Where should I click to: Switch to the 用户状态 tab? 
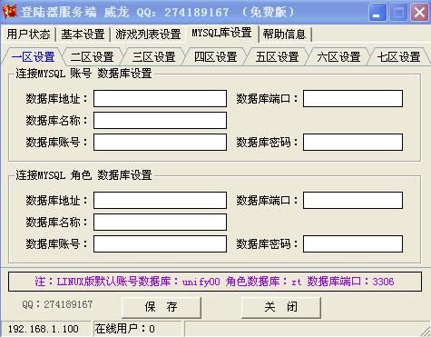point(28,35)
